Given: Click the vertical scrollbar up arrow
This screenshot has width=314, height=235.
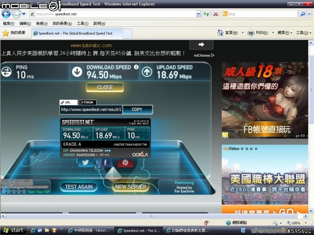Looking at the screenshot, I should 311,43.
